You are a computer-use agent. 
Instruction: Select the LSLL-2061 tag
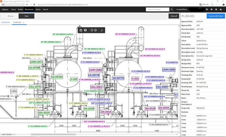[96, 87]
